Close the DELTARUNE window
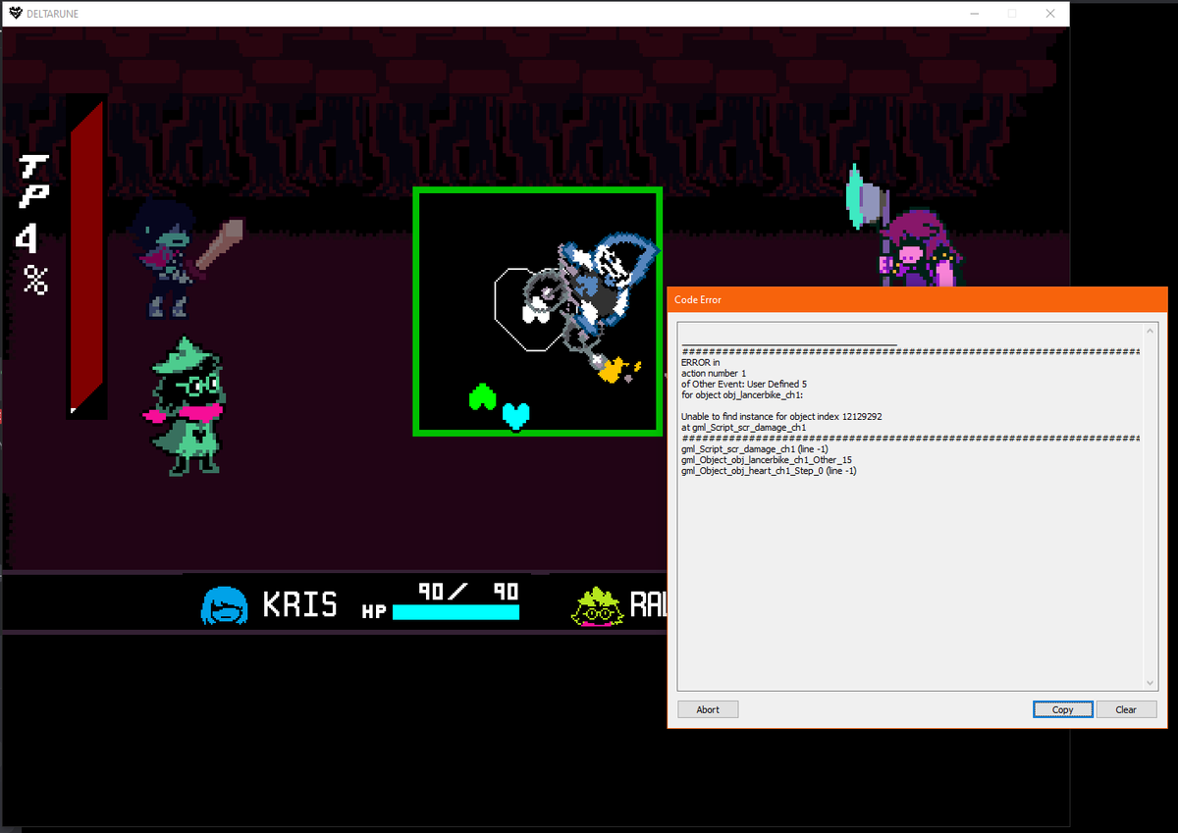1178x833 pixels. tap(1050, 14)
